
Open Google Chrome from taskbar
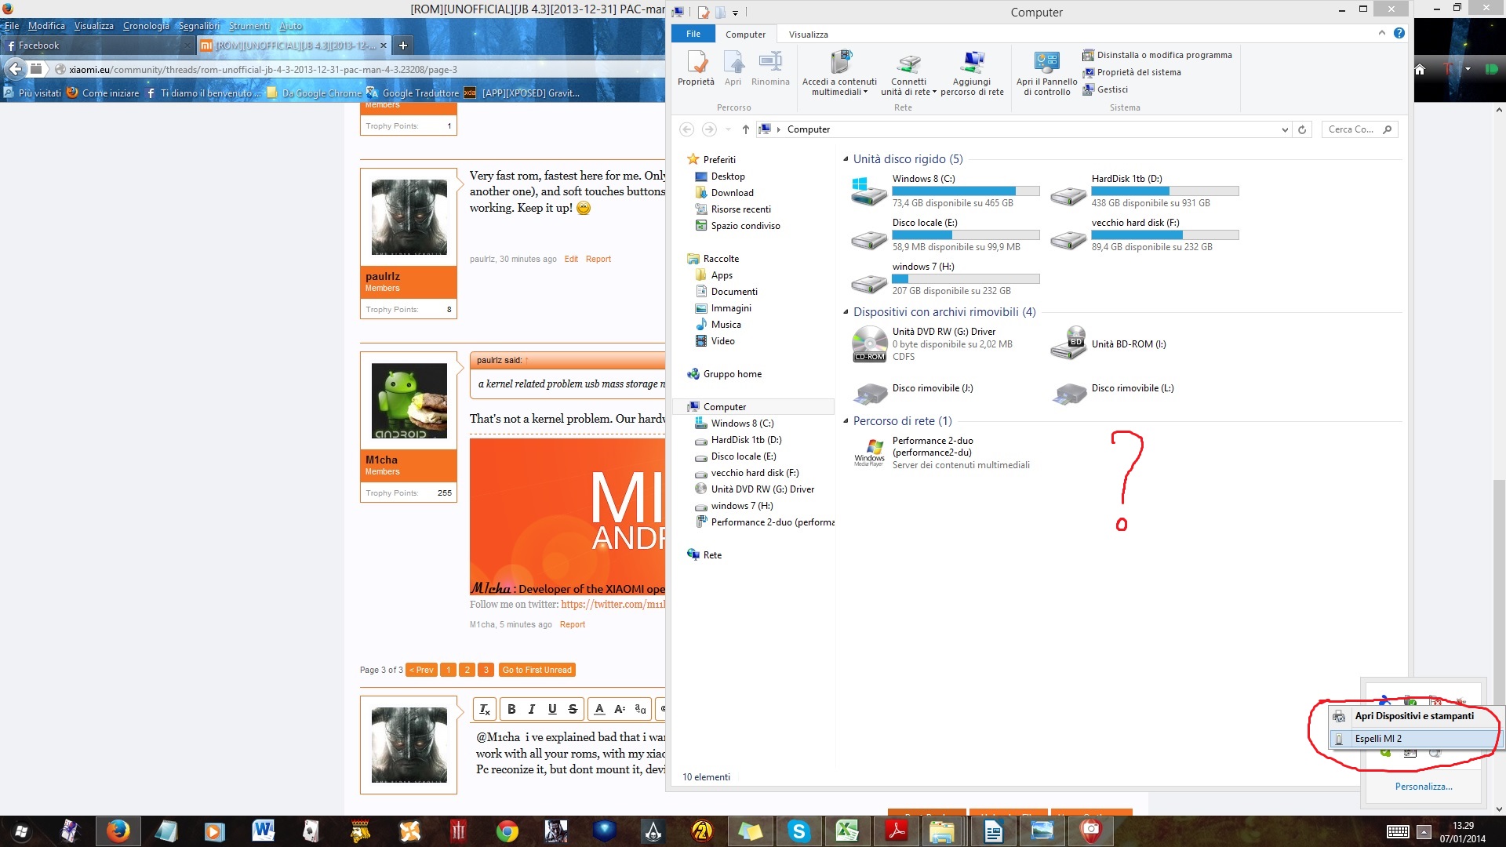tap(507, 831)
